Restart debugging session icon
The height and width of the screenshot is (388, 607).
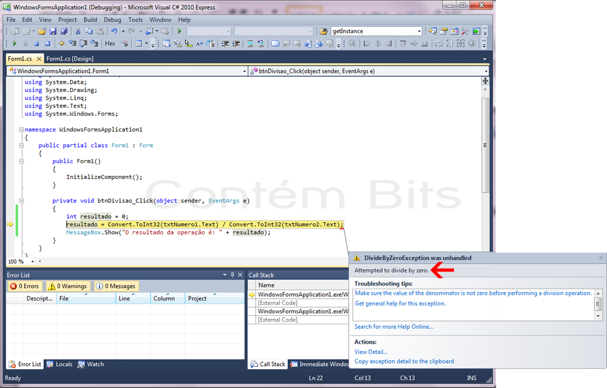[47, 44]
